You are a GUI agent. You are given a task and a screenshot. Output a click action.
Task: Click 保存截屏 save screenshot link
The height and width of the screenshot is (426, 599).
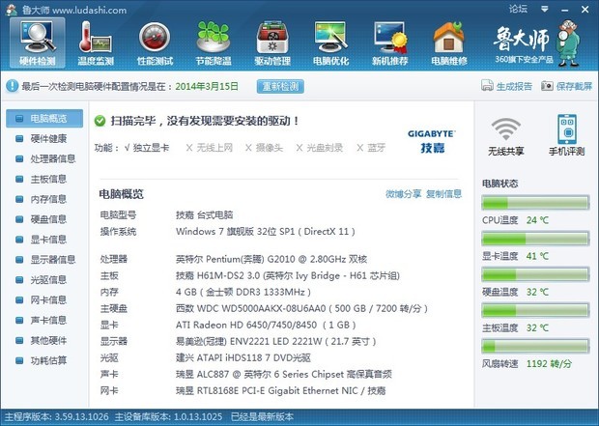coord(574,86)
